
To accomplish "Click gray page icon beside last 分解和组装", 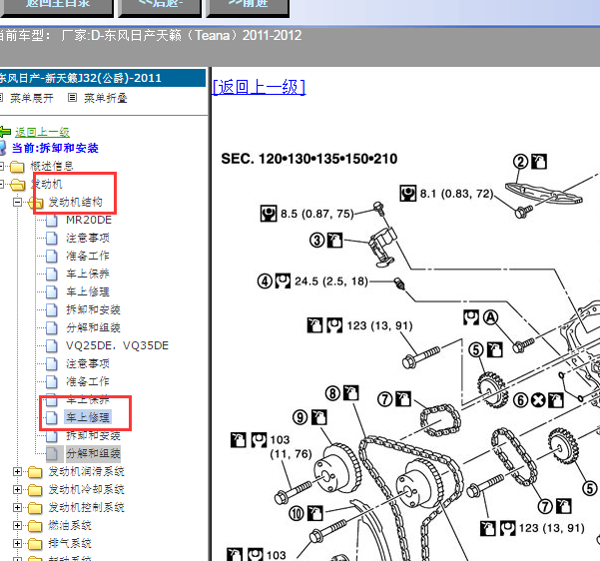I will pyautogui.click(x=52, y=454).
